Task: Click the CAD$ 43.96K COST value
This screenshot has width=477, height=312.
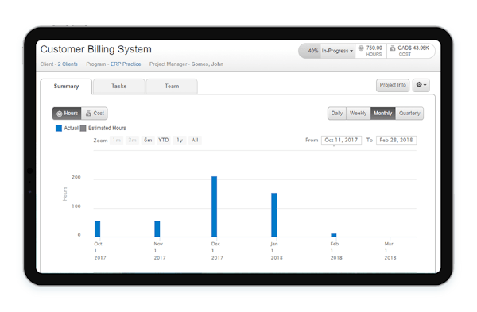Action: click(x=413, y=51)
